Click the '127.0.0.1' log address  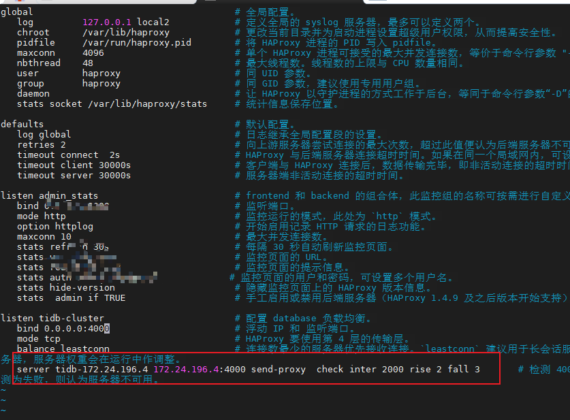pyautogui.click(x=107, y=22)
